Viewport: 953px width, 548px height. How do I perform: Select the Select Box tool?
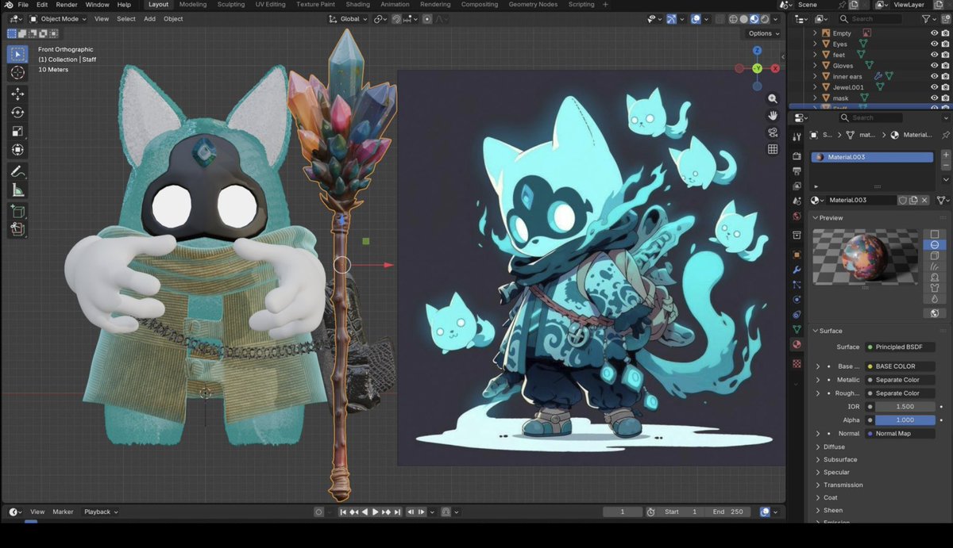click(17, 54)
